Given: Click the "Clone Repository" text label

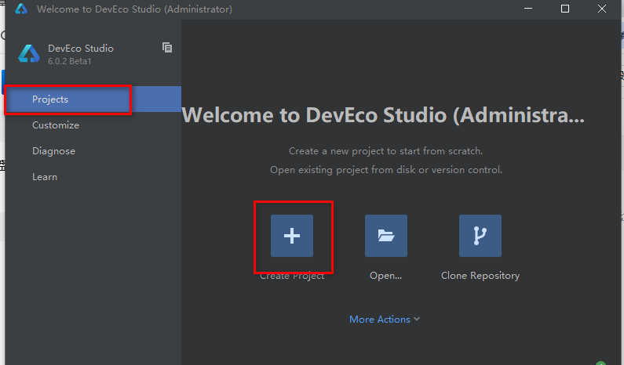Looking at the screenshot, I should (480, 276).
